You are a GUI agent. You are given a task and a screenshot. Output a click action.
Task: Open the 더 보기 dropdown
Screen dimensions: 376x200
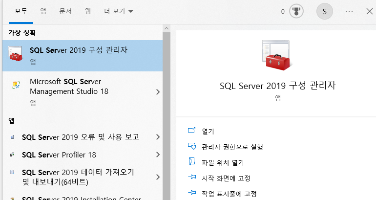coord(119,11)
